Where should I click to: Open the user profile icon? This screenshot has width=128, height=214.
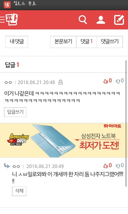(x=101, y=20)
